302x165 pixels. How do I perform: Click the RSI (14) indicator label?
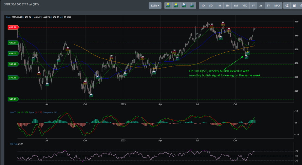(x=17, y=144)
